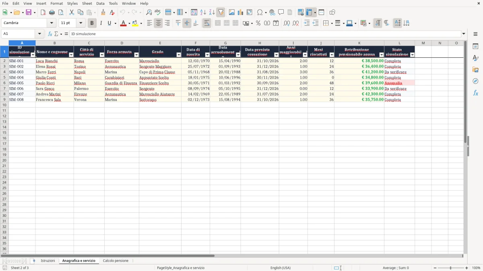
Task: Click the Clear Direct Formatting icon
Action: click(112, 12)
